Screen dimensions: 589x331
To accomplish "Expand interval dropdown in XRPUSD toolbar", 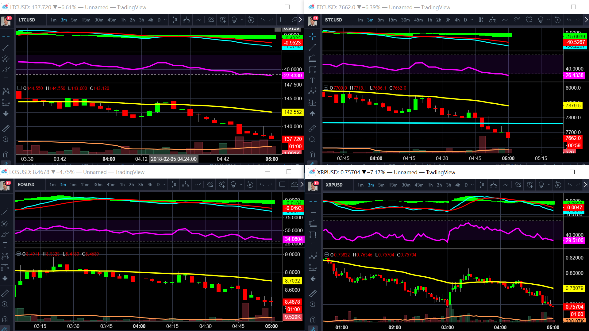I will click(x=472, y=185).
